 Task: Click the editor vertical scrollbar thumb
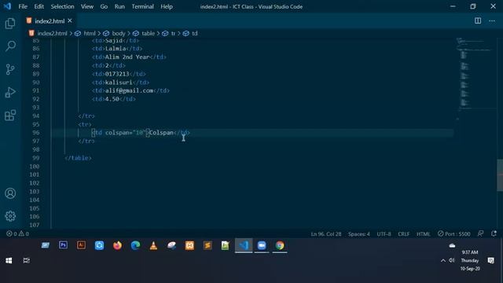point(500,175)
